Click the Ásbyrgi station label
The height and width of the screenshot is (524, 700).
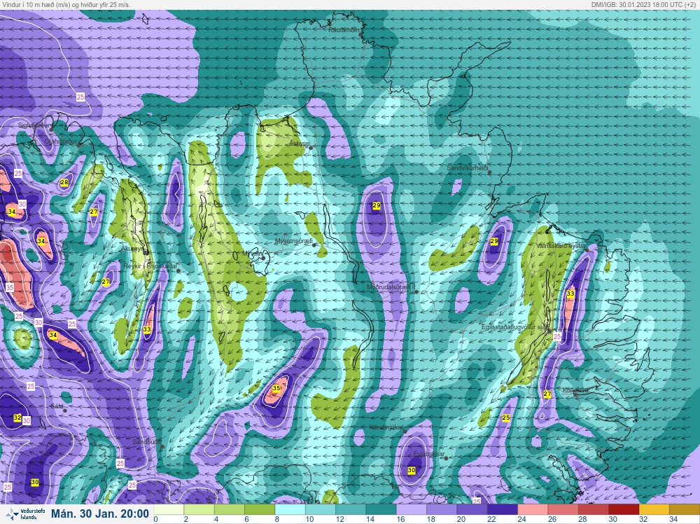(x=299, y=144)
